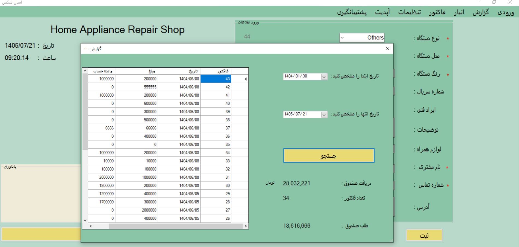Open the end date picker dropdown arrow
This screenshot has width=519, height=247.
tap(324, 115)
